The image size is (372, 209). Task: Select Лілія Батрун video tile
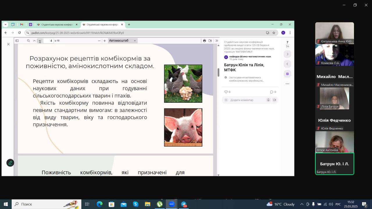(335, 98)
